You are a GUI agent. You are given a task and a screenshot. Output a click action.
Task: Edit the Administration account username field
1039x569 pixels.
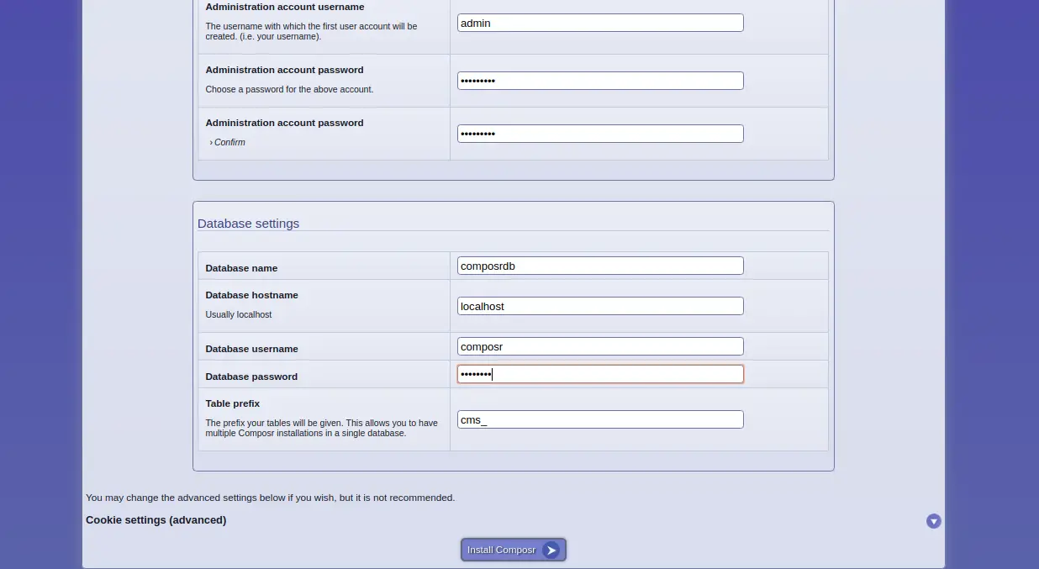click(600, 23)
